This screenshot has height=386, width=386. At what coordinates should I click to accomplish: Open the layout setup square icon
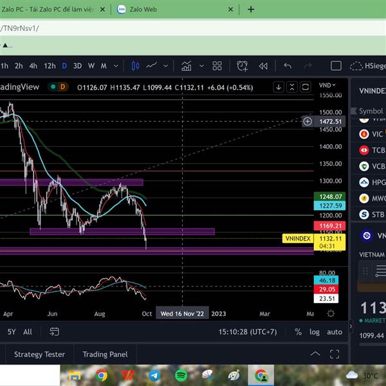tap(336, 66)
